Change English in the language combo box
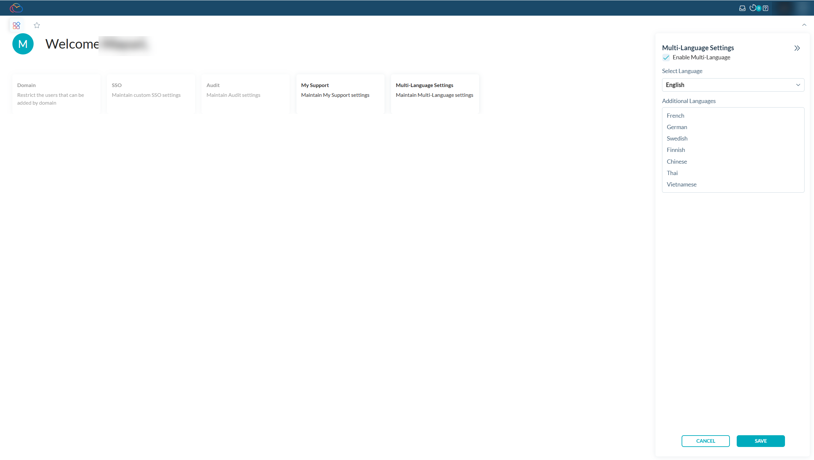 pos(732,85)
